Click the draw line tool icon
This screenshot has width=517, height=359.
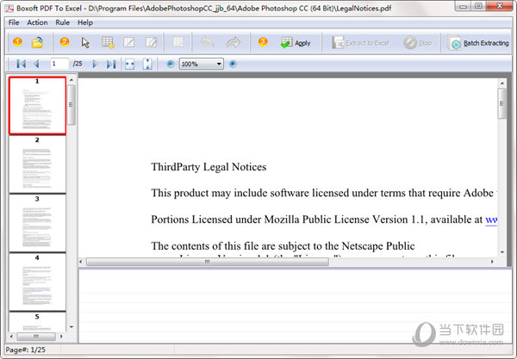point(129,42)
